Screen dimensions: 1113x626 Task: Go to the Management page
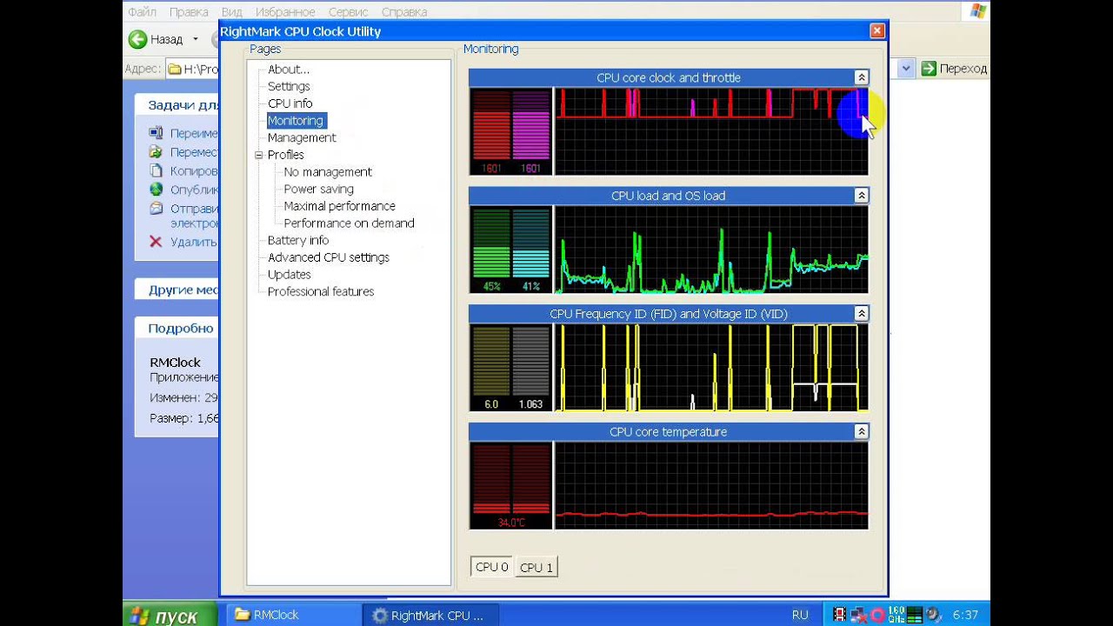(301, 137)
